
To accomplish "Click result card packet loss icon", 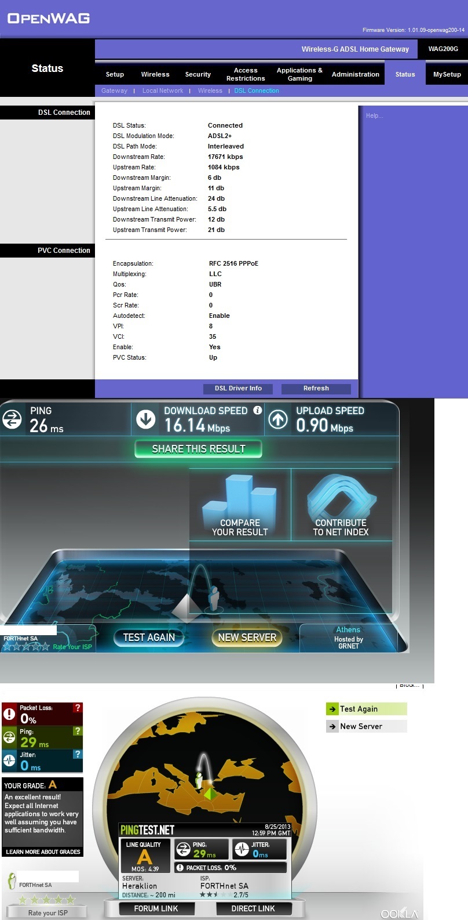I will coord(180,868).
